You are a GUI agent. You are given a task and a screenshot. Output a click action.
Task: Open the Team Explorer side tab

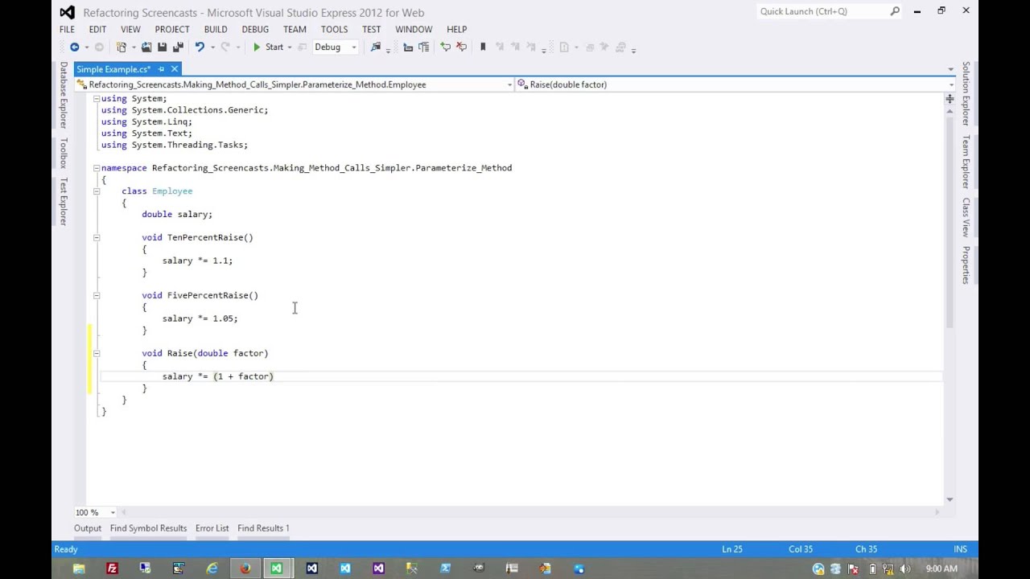coord(966,162)
